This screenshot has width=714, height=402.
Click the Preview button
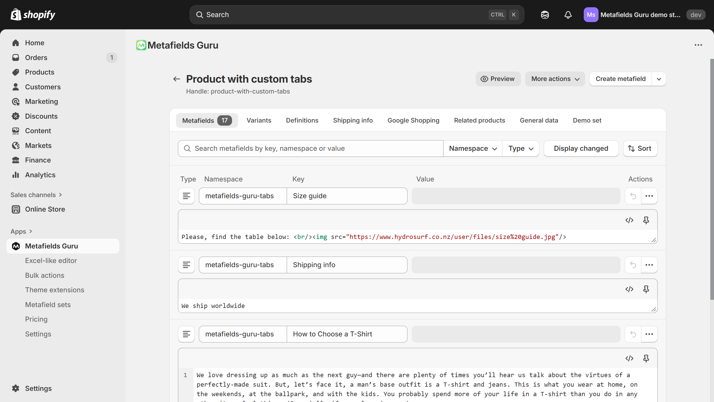coord(498,79)
